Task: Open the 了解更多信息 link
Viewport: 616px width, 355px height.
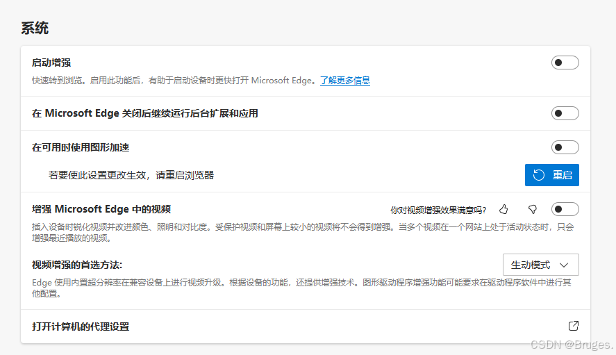Action: click(345, 80)
